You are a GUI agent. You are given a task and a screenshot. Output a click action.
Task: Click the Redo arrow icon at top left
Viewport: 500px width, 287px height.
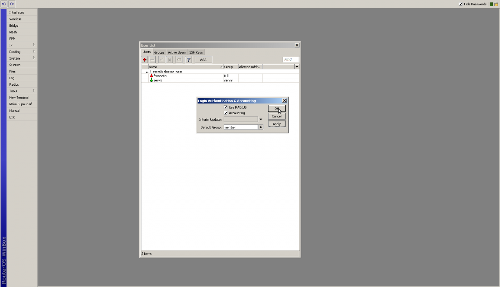(12, 4)
